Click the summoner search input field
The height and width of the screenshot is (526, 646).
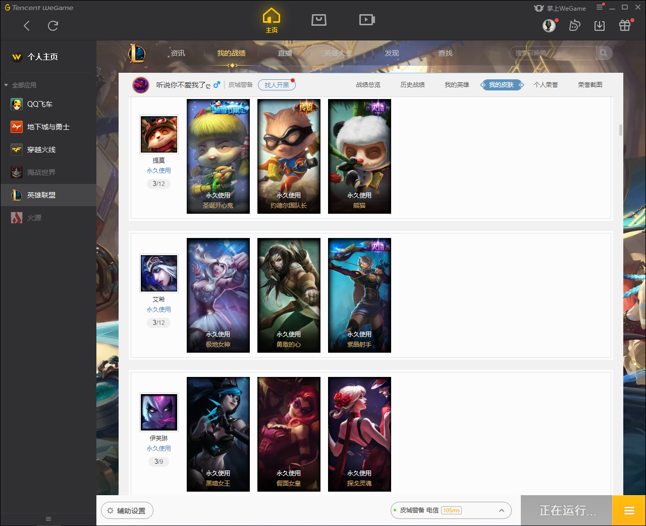[553, 53]
